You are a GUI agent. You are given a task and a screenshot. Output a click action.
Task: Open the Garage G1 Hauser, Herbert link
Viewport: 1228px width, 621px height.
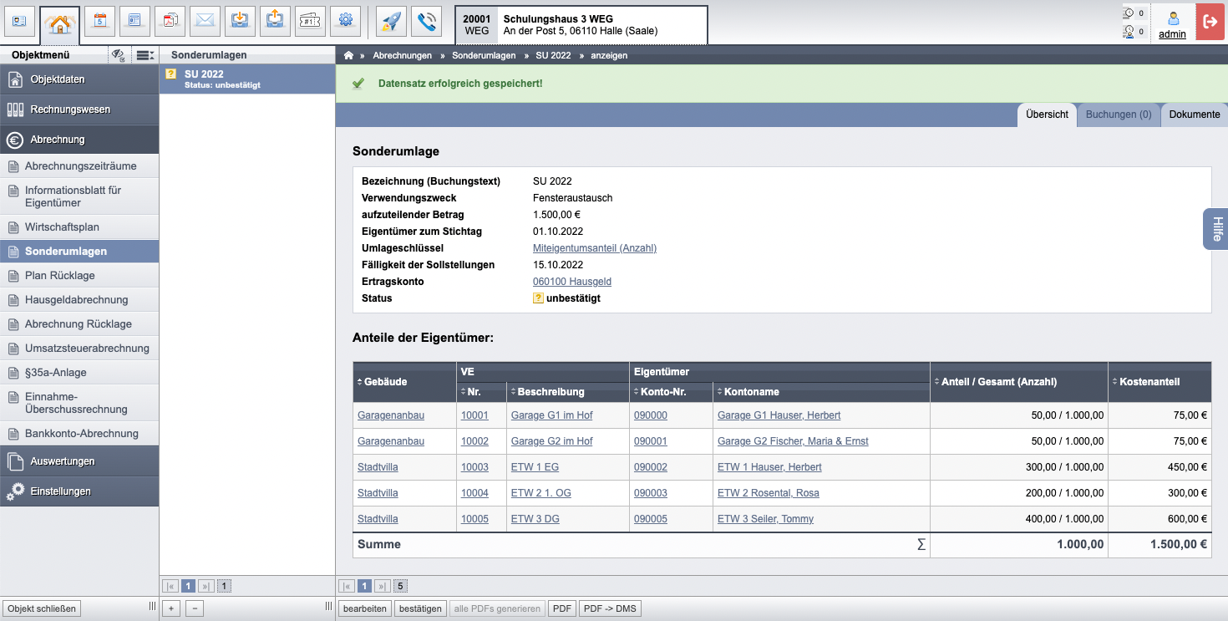coord(779,415)
